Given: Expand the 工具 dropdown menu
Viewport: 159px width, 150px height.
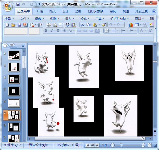Looking at the screenshot, I should pyautogui.click(x=100, y=18).
